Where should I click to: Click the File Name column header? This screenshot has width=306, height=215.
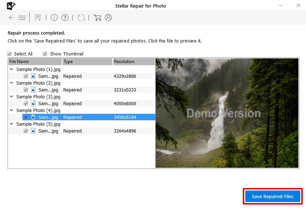(x=35, y=62)
